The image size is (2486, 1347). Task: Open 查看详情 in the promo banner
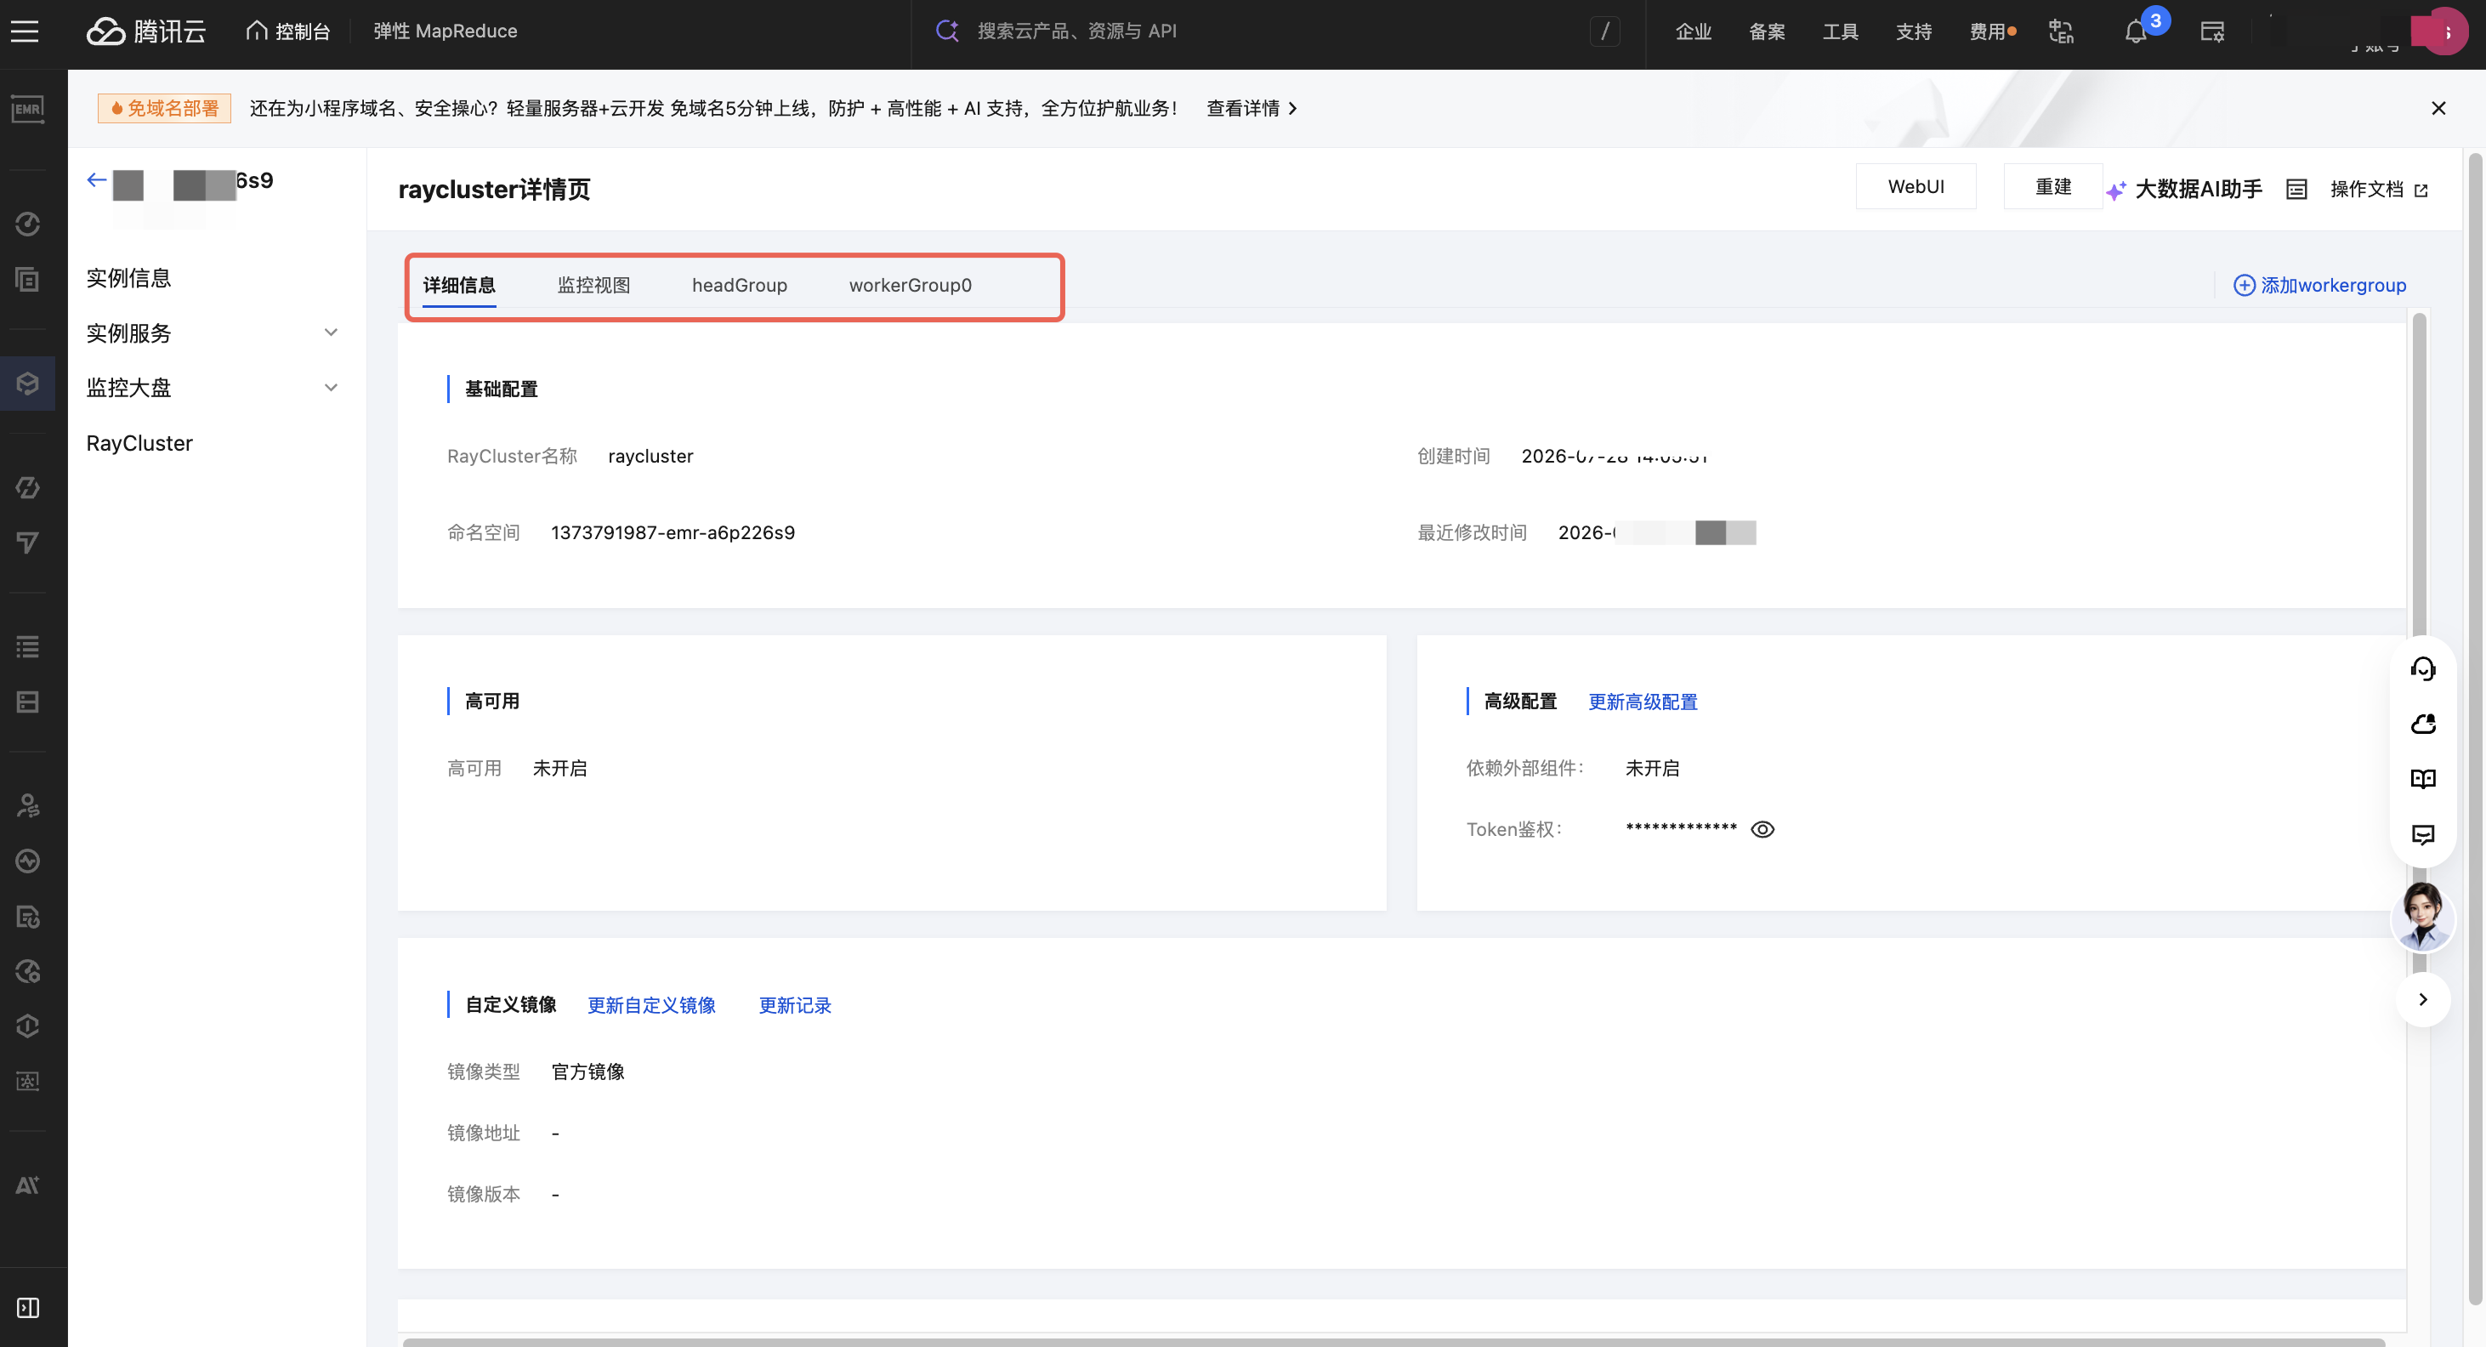[1252, 108]
